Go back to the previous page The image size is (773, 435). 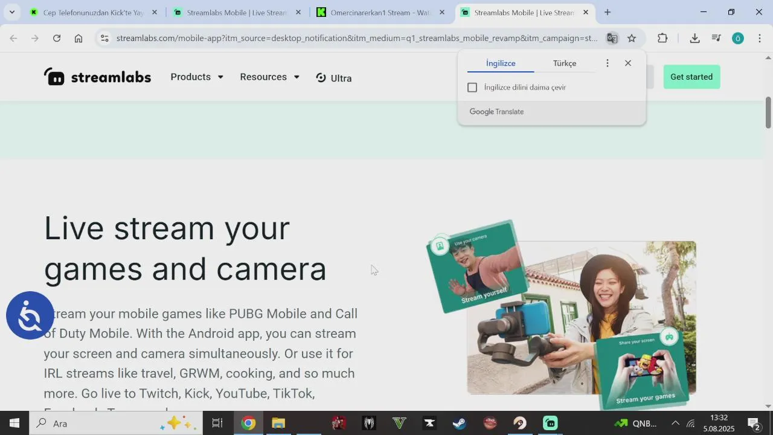pyautogui.click(x=13, y=38)
